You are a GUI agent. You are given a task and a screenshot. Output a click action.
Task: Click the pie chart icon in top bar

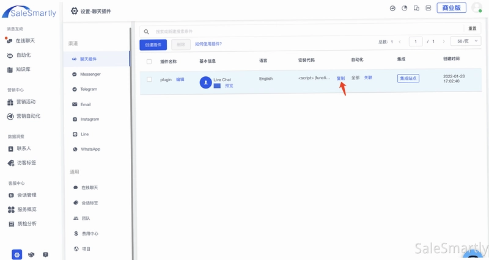tap(405, 9)
